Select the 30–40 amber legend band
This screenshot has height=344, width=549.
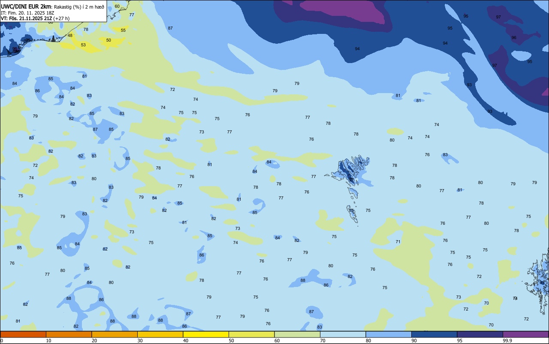tap(160, 334)
